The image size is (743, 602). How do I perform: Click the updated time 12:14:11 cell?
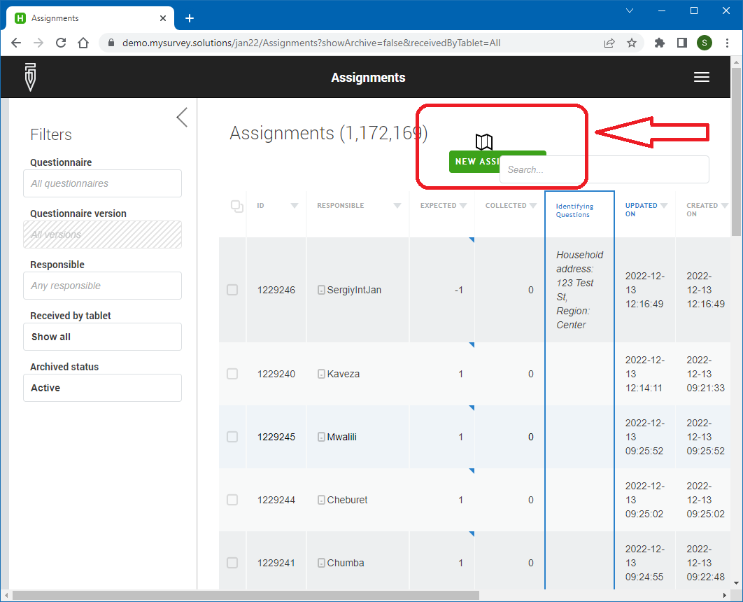(645, 374)
